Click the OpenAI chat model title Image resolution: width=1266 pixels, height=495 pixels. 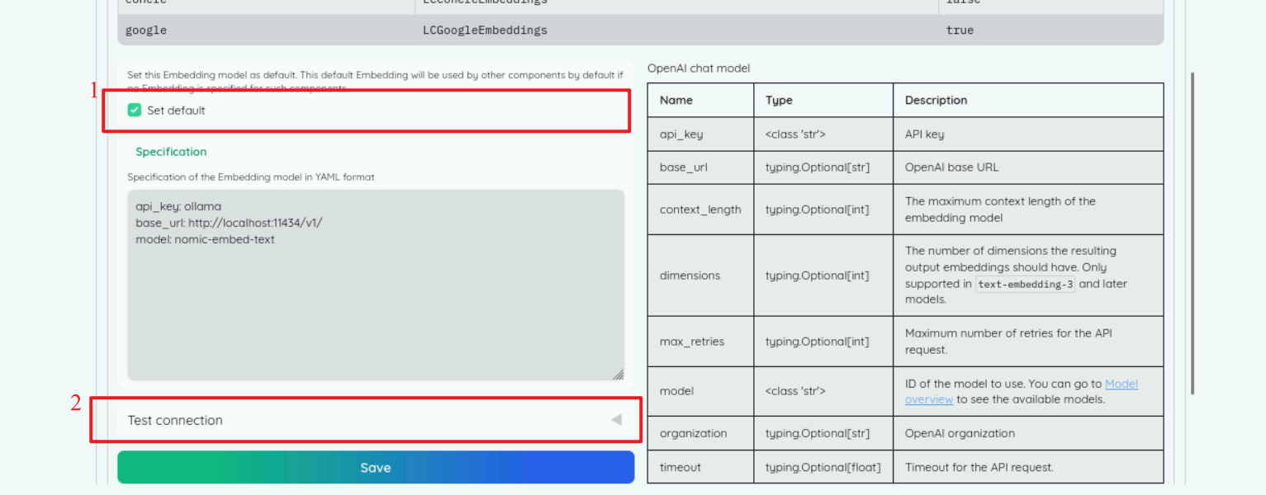pos(699,68)
